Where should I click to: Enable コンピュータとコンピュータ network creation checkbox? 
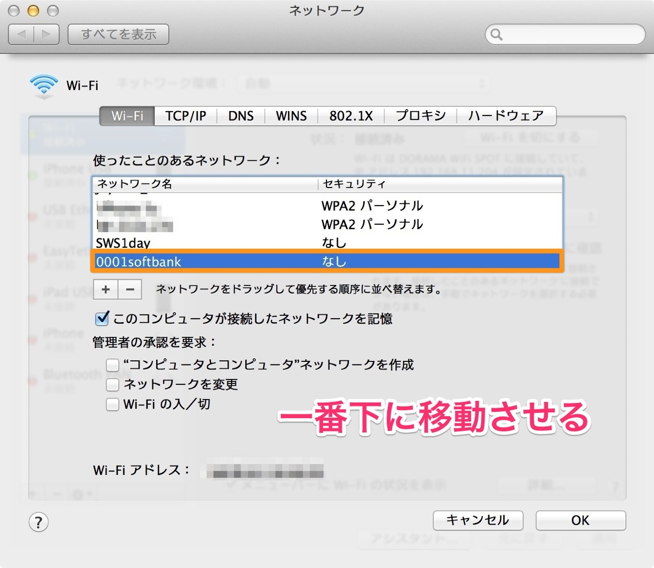113,364
